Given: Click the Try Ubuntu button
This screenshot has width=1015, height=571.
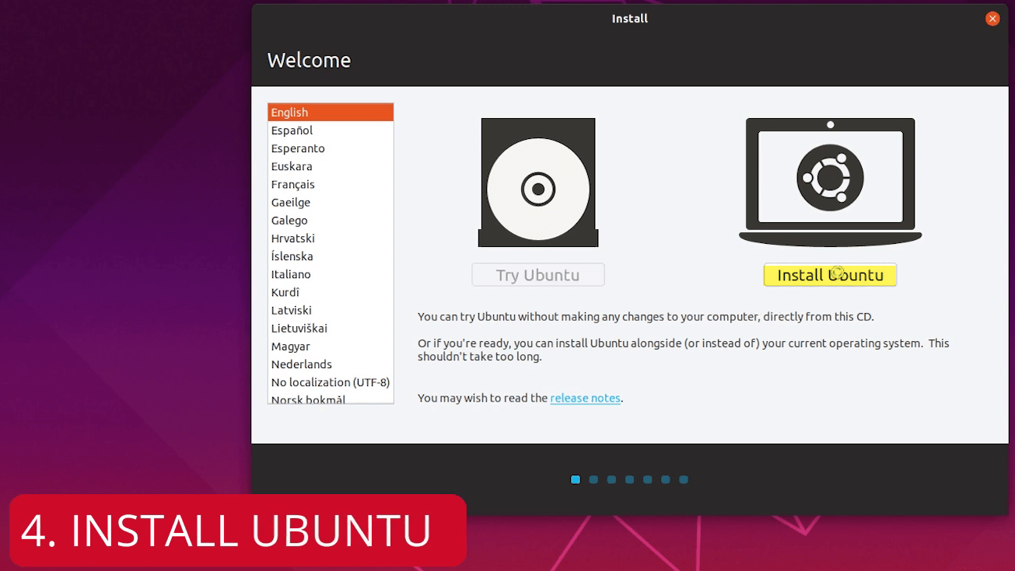Looking at the screenshot, I should (x=538, y=275).
